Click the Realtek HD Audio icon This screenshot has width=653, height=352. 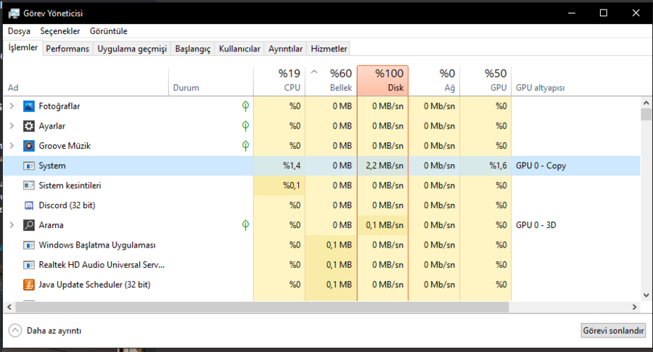tap(29, 265)
